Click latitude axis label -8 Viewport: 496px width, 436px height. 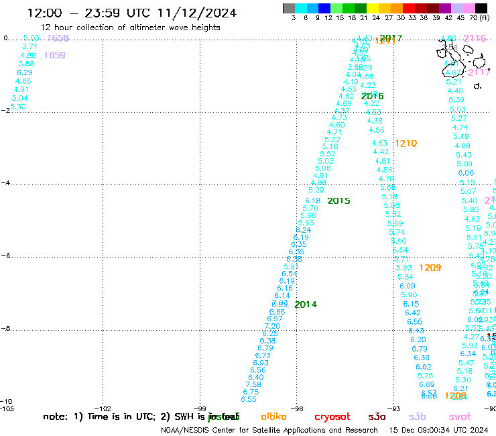pos(5,329)
